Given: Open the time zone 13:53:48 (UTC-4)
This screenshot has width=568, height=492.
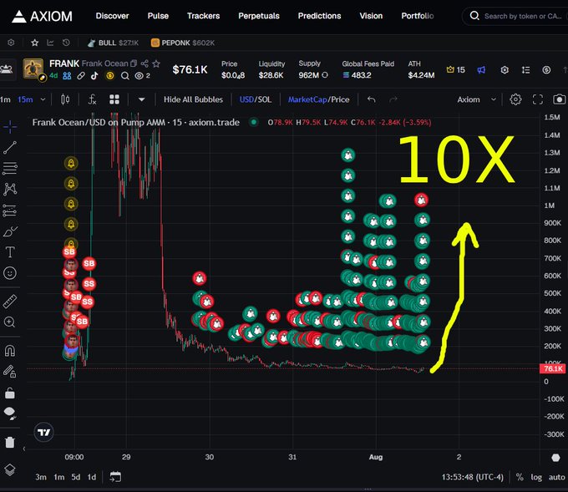Looking at the screenshot, I should click(473, 477).
